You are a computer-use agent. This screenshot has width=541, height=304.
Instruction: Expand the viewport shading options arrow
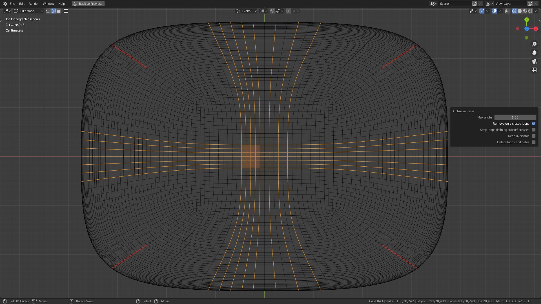(536, 11)
